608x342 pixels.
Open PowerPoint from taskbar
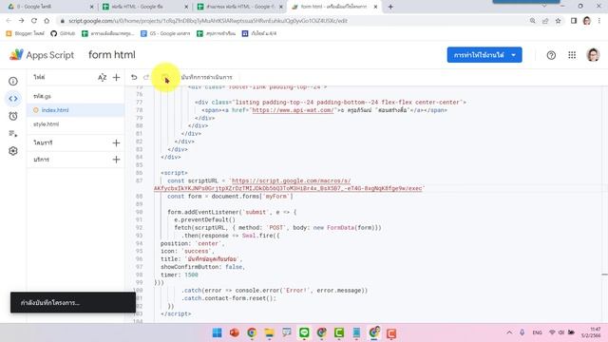click(x=235, y=332)
